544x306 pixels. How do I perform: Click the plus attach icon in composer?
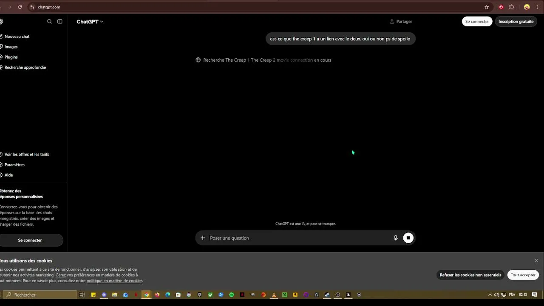click(x=203, y=238)
